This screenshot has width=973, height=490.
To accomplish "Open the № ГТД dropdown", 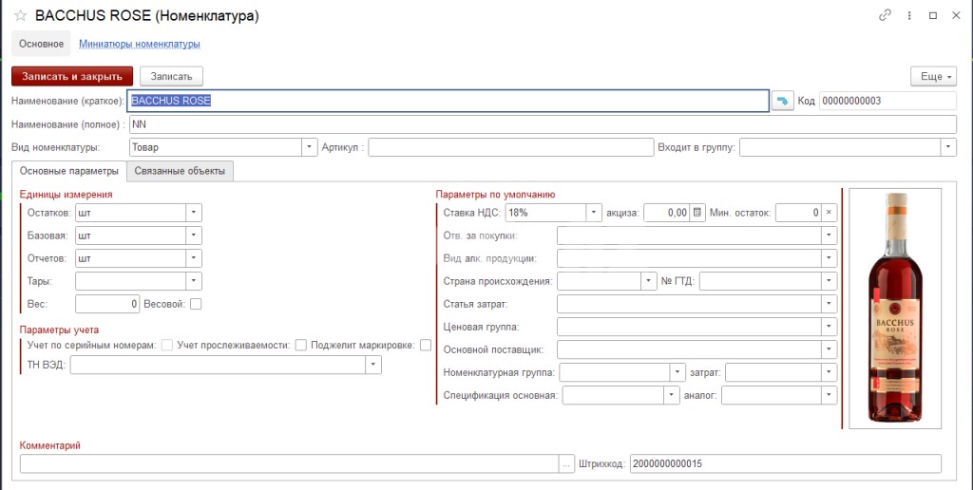I will [x=829, y=281].
